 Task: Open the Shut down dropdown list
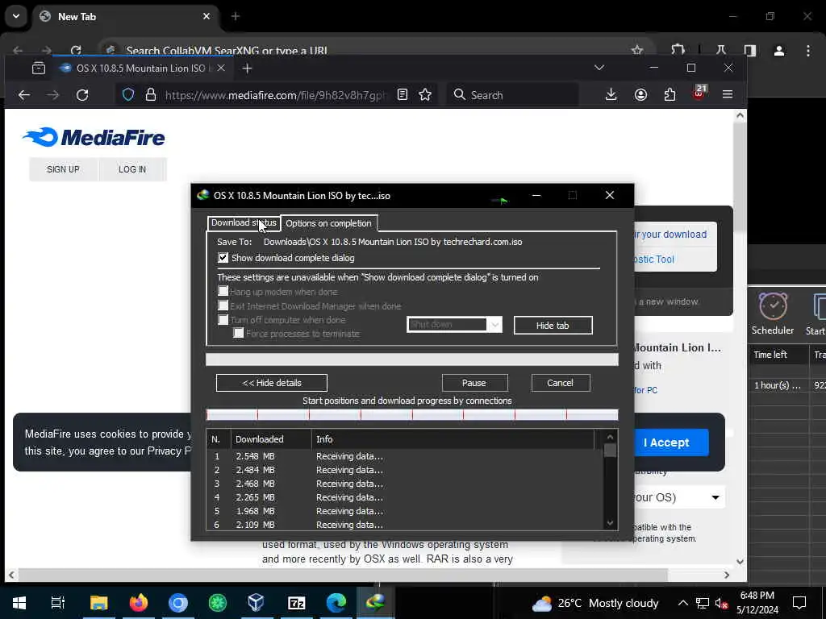click(x=454, y=324)
